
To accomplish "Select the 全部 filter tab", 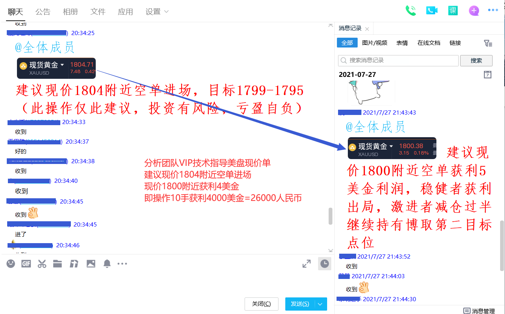I will point(347,43).
